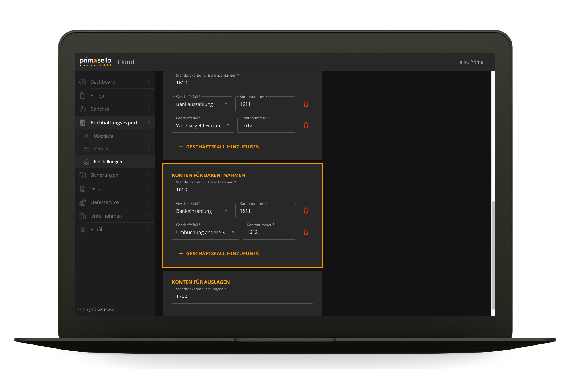Open the Belege menu item
572x369 pixels.
(115, 96)
